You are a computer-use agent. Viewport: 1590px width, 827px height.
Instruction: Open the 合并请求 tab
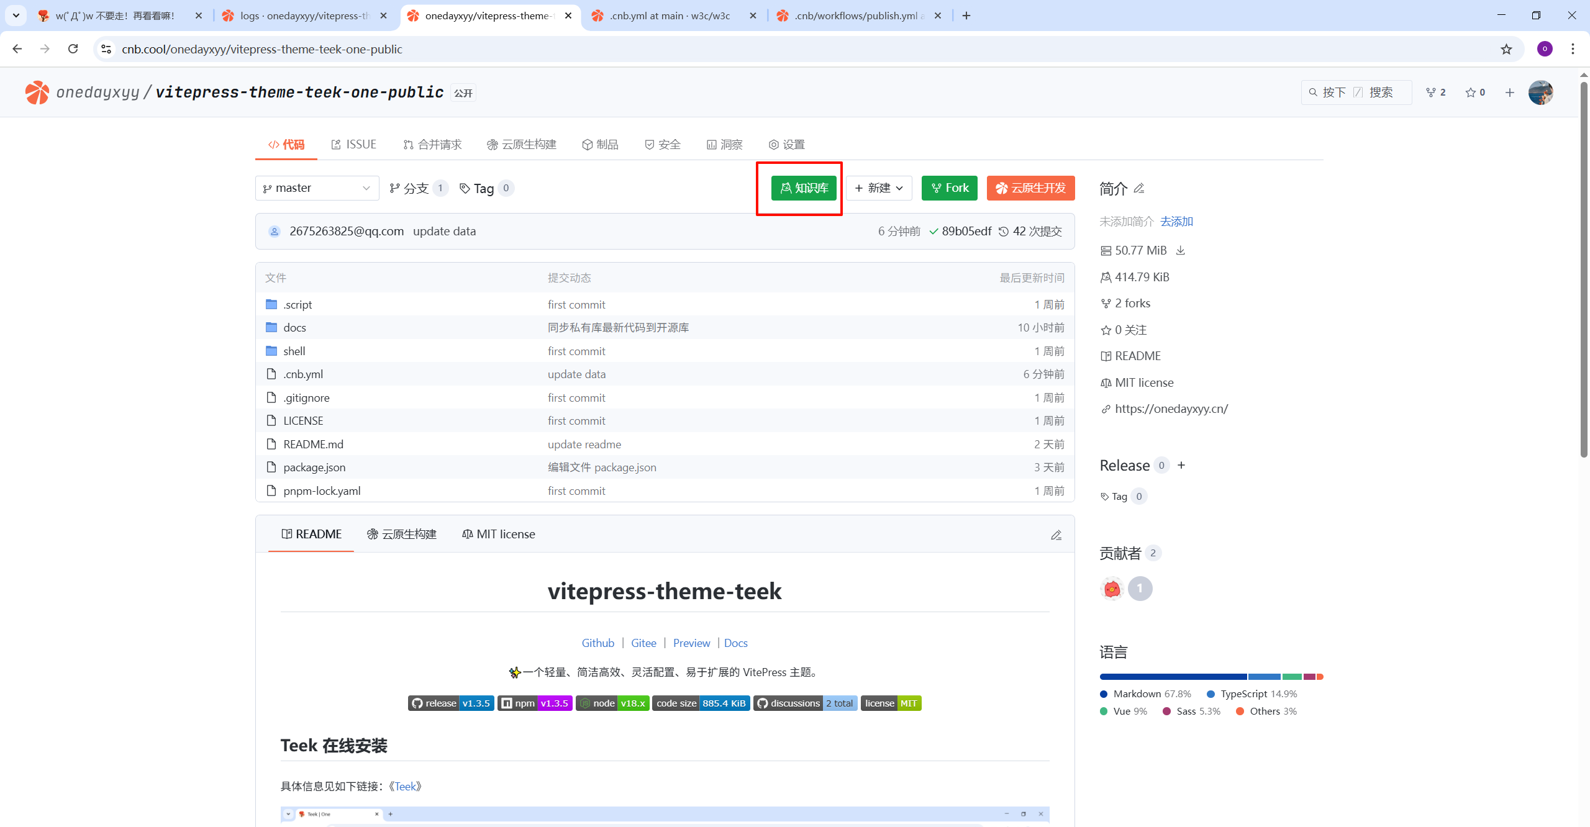tap(432, 145)
